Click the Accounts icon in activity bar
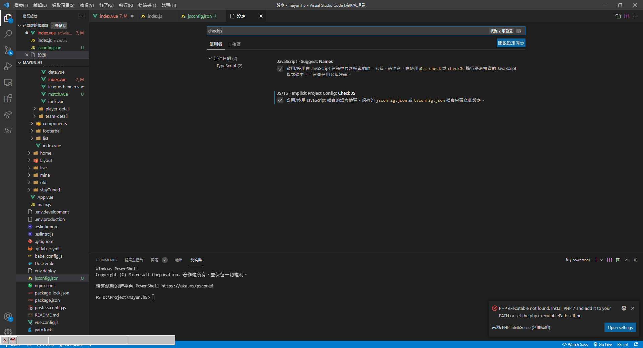Viewport: 643px width, 348px height. click(8, 317)
